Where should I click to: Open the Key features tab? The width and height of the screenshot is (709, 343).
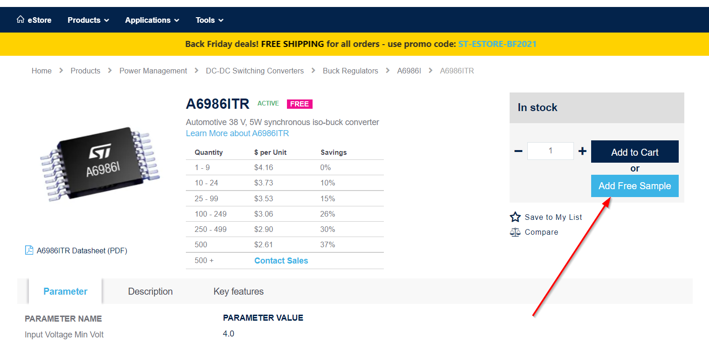238,291
